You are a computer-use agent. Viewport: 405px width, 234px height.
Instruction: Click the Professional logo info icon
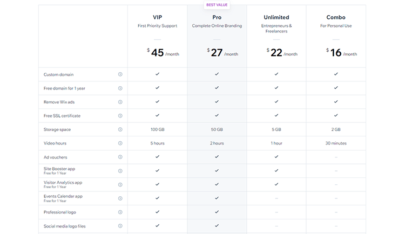pyautogui.click(x=120, y=212)
